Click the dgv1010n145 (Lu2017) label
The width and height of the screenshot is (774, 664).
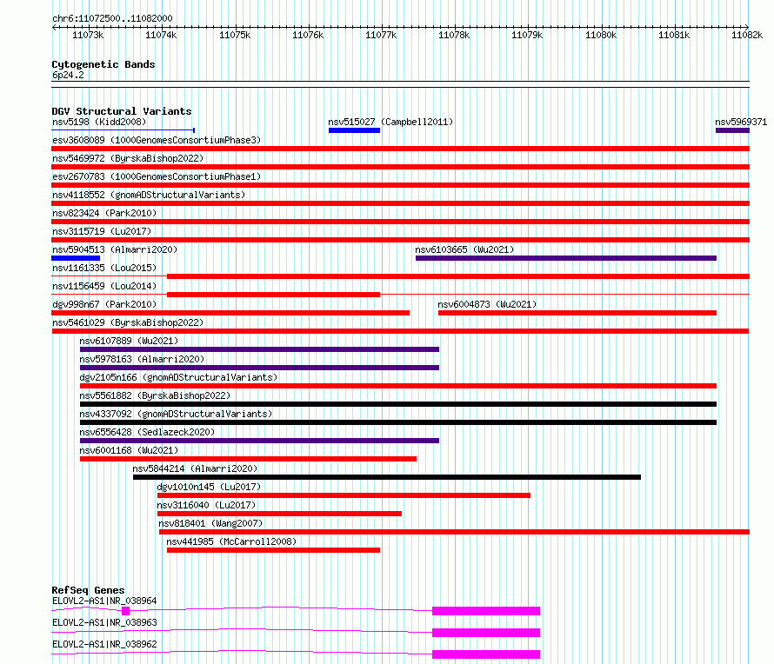coord(209,487)
